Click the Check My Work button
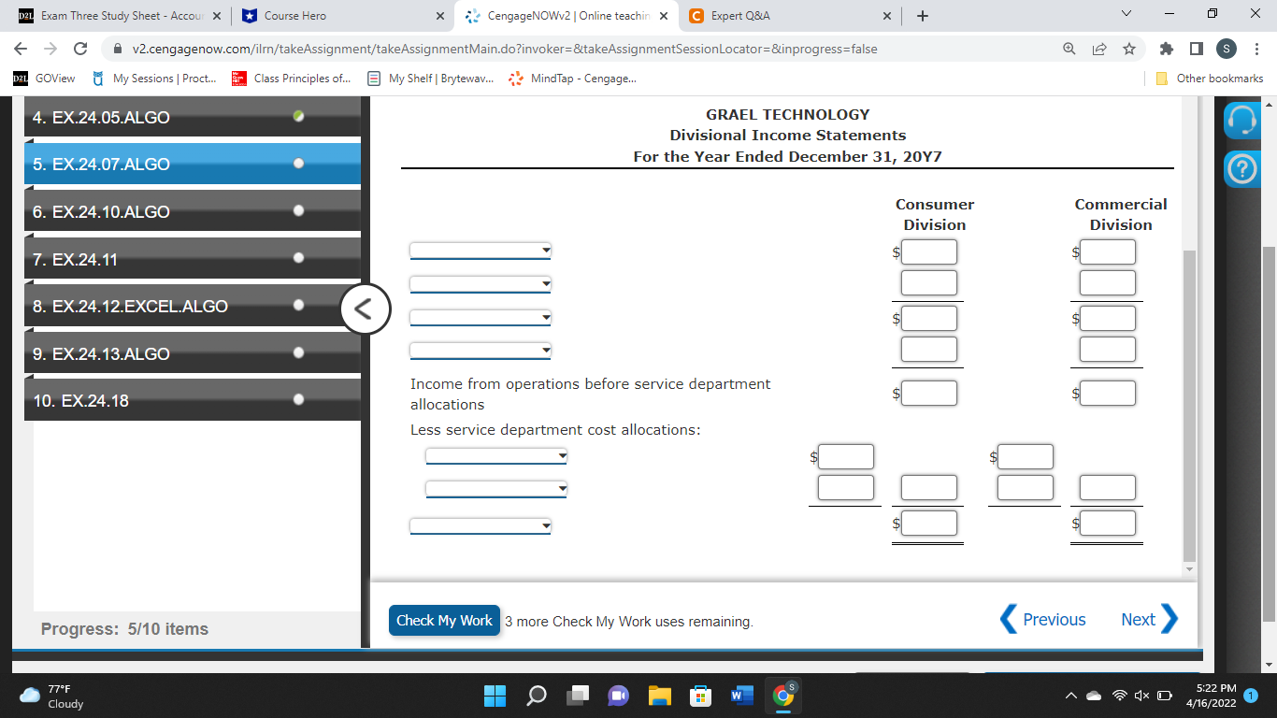Viewport: 1277px width, 718px height. click(x=444, y=621)
